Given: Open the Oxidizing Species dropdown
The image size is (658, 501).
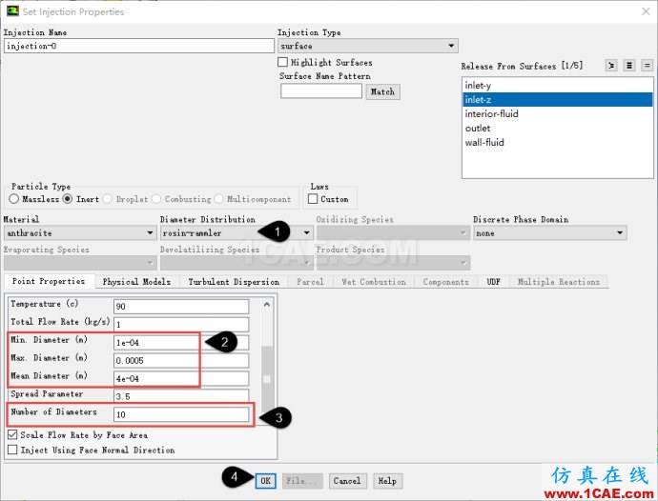Looking at the screenshot, I should pos(393,232).
